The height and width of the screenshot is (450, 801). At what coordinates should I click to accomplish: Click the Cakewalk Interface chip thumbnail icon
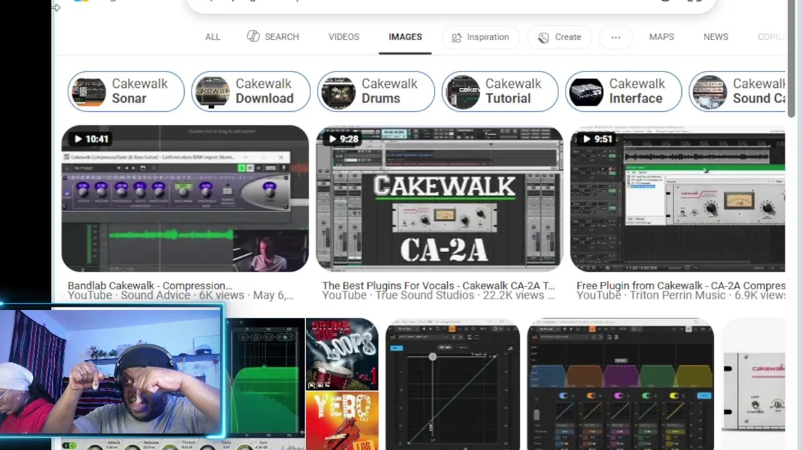click(x=586, y=92)
